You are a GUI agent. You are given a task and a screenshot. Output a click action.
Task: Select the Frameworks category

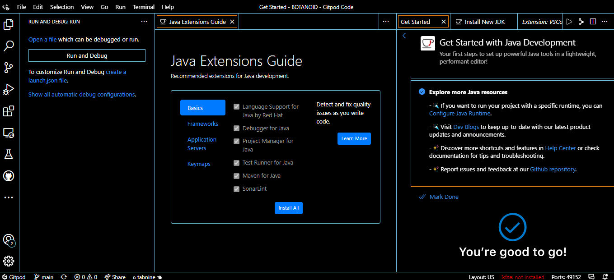[203, 124]
